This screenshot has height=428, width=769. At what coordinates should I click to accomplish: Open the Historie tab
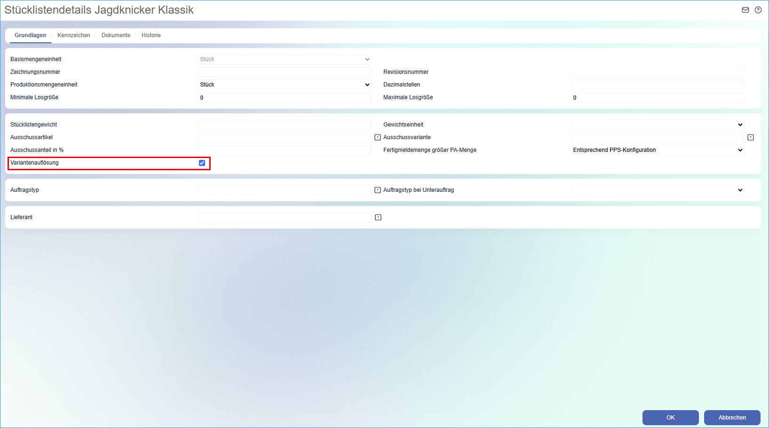pyautogui.click(x=151, y=35)
